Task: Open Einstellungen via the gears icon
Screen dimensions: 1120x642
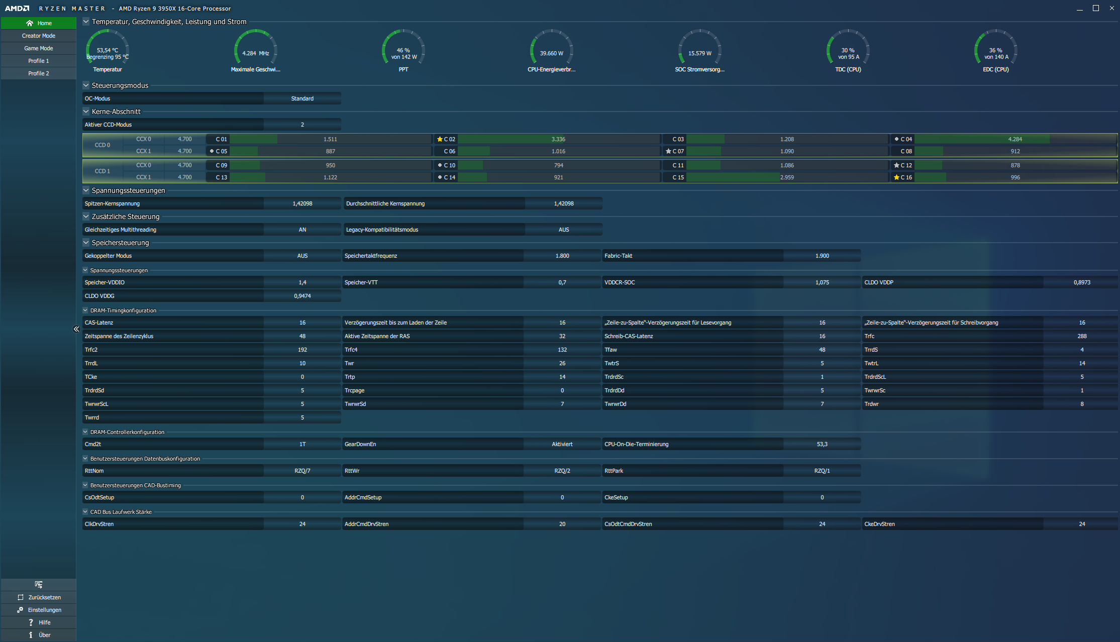Action: (20, 610)
